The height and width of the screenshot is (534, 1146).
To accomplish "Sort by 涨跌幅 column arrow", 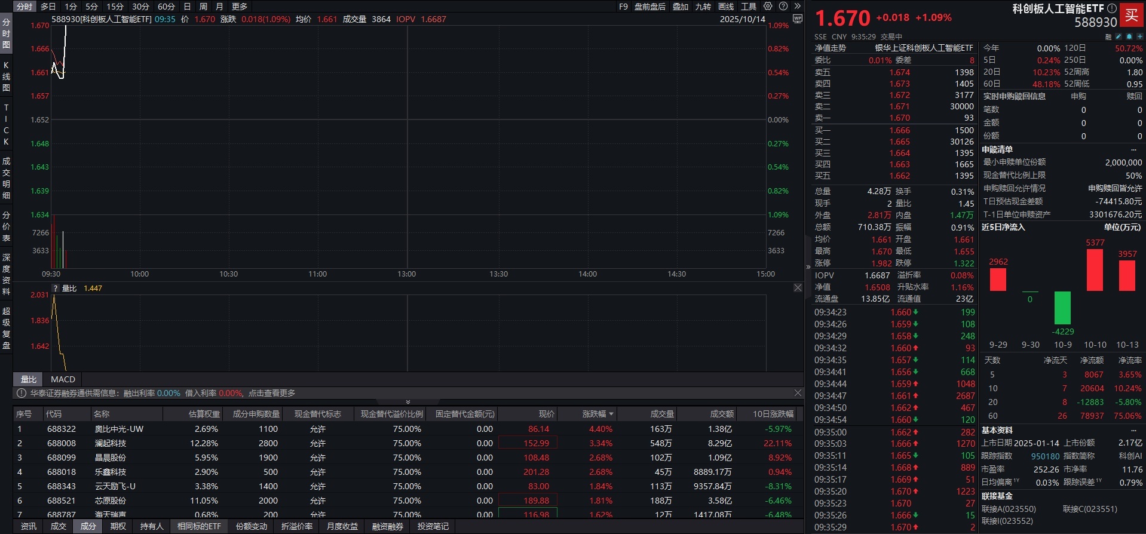I will tap(611, 414).
